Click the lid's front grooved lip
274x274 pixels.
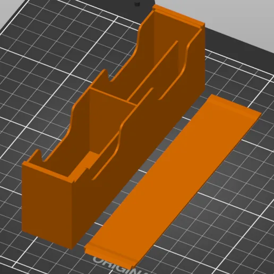[x=110, y=255]
